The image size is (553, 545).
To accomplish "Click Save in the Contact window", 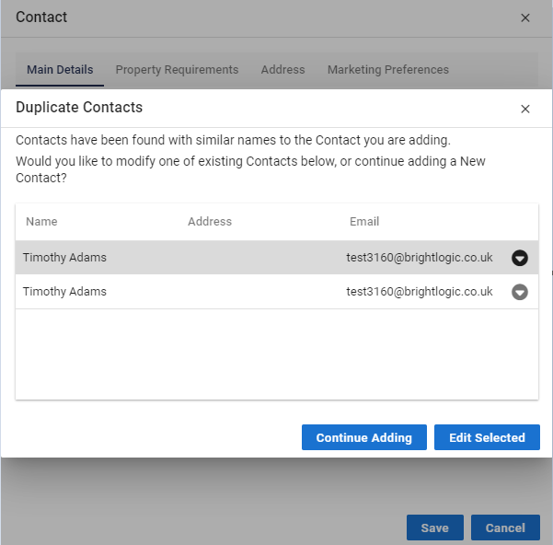I will (434, 528).
